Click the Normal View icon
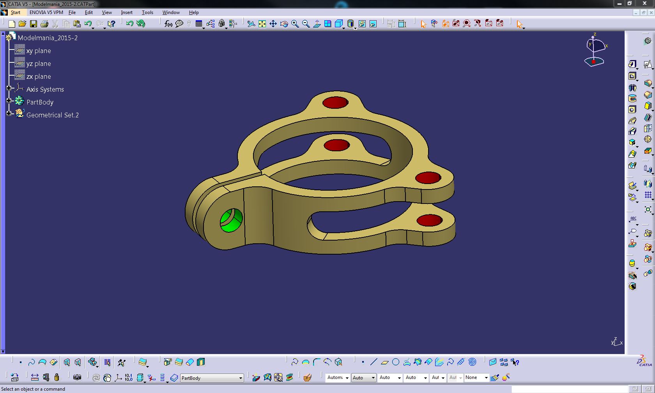This screenshot has height=393, width=655. click(x=317, y=24)
